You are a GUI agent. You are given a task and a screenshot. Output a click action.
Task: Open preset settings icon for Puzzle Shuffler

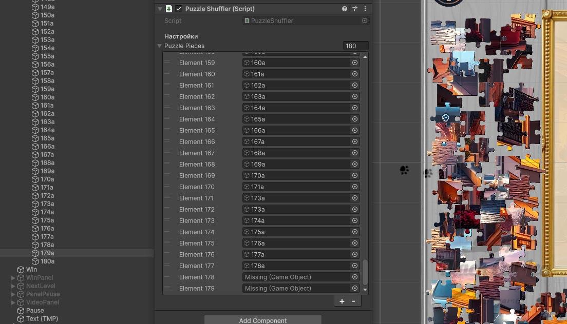point(355,9)
